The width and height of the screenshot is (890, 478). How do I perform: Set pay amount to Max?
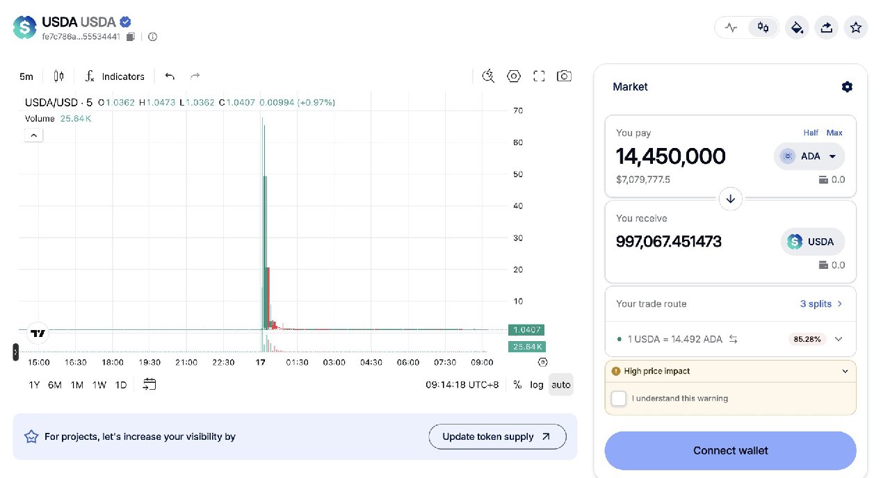pyautogui.click(x=834, y=133)
